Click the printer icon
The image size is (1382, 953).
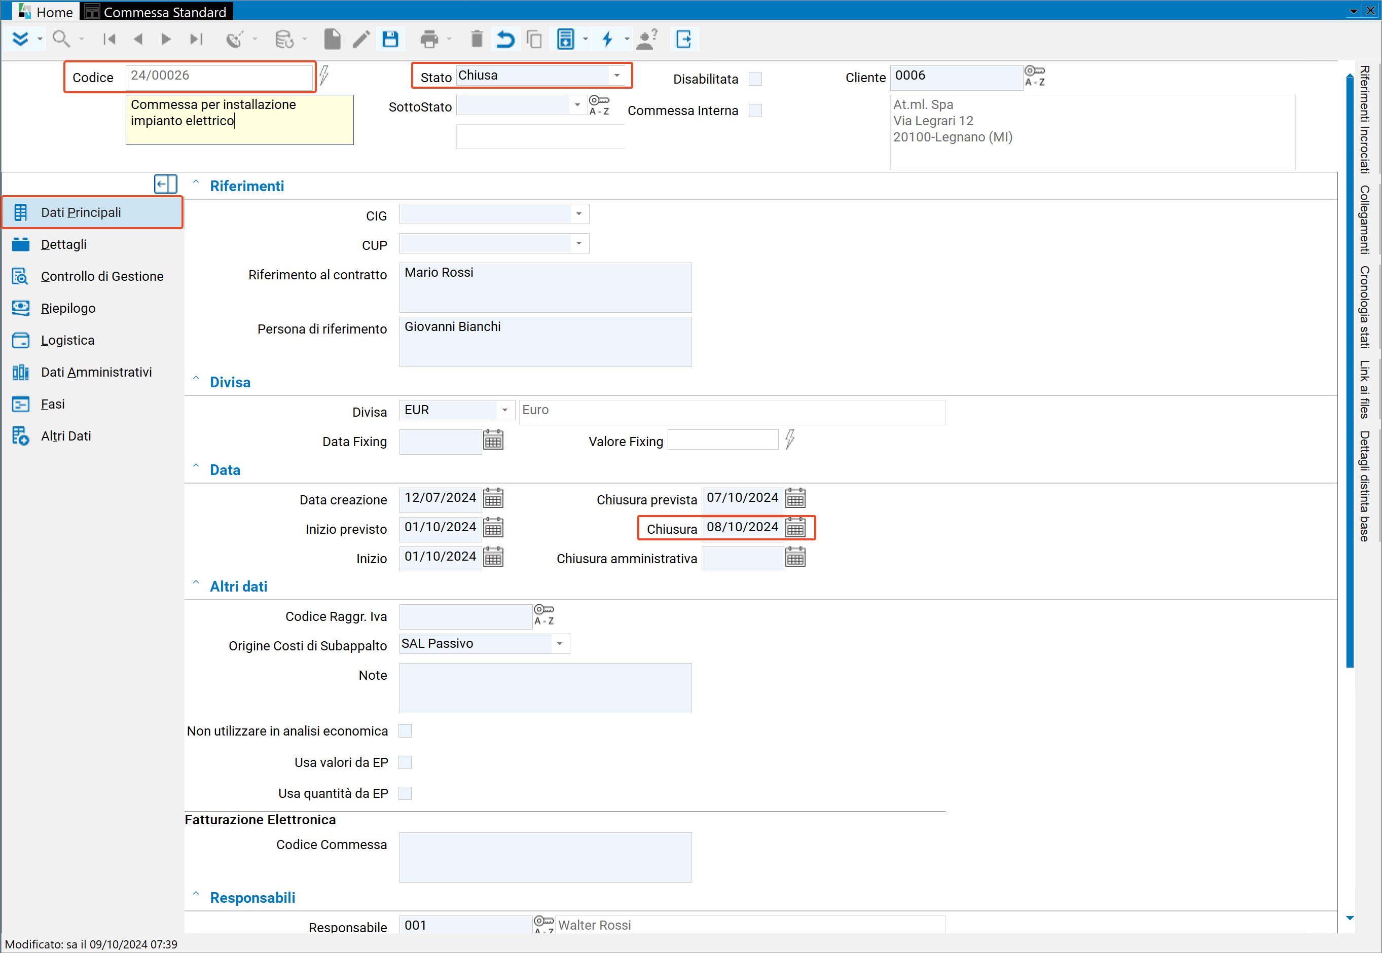pos(429,40)
